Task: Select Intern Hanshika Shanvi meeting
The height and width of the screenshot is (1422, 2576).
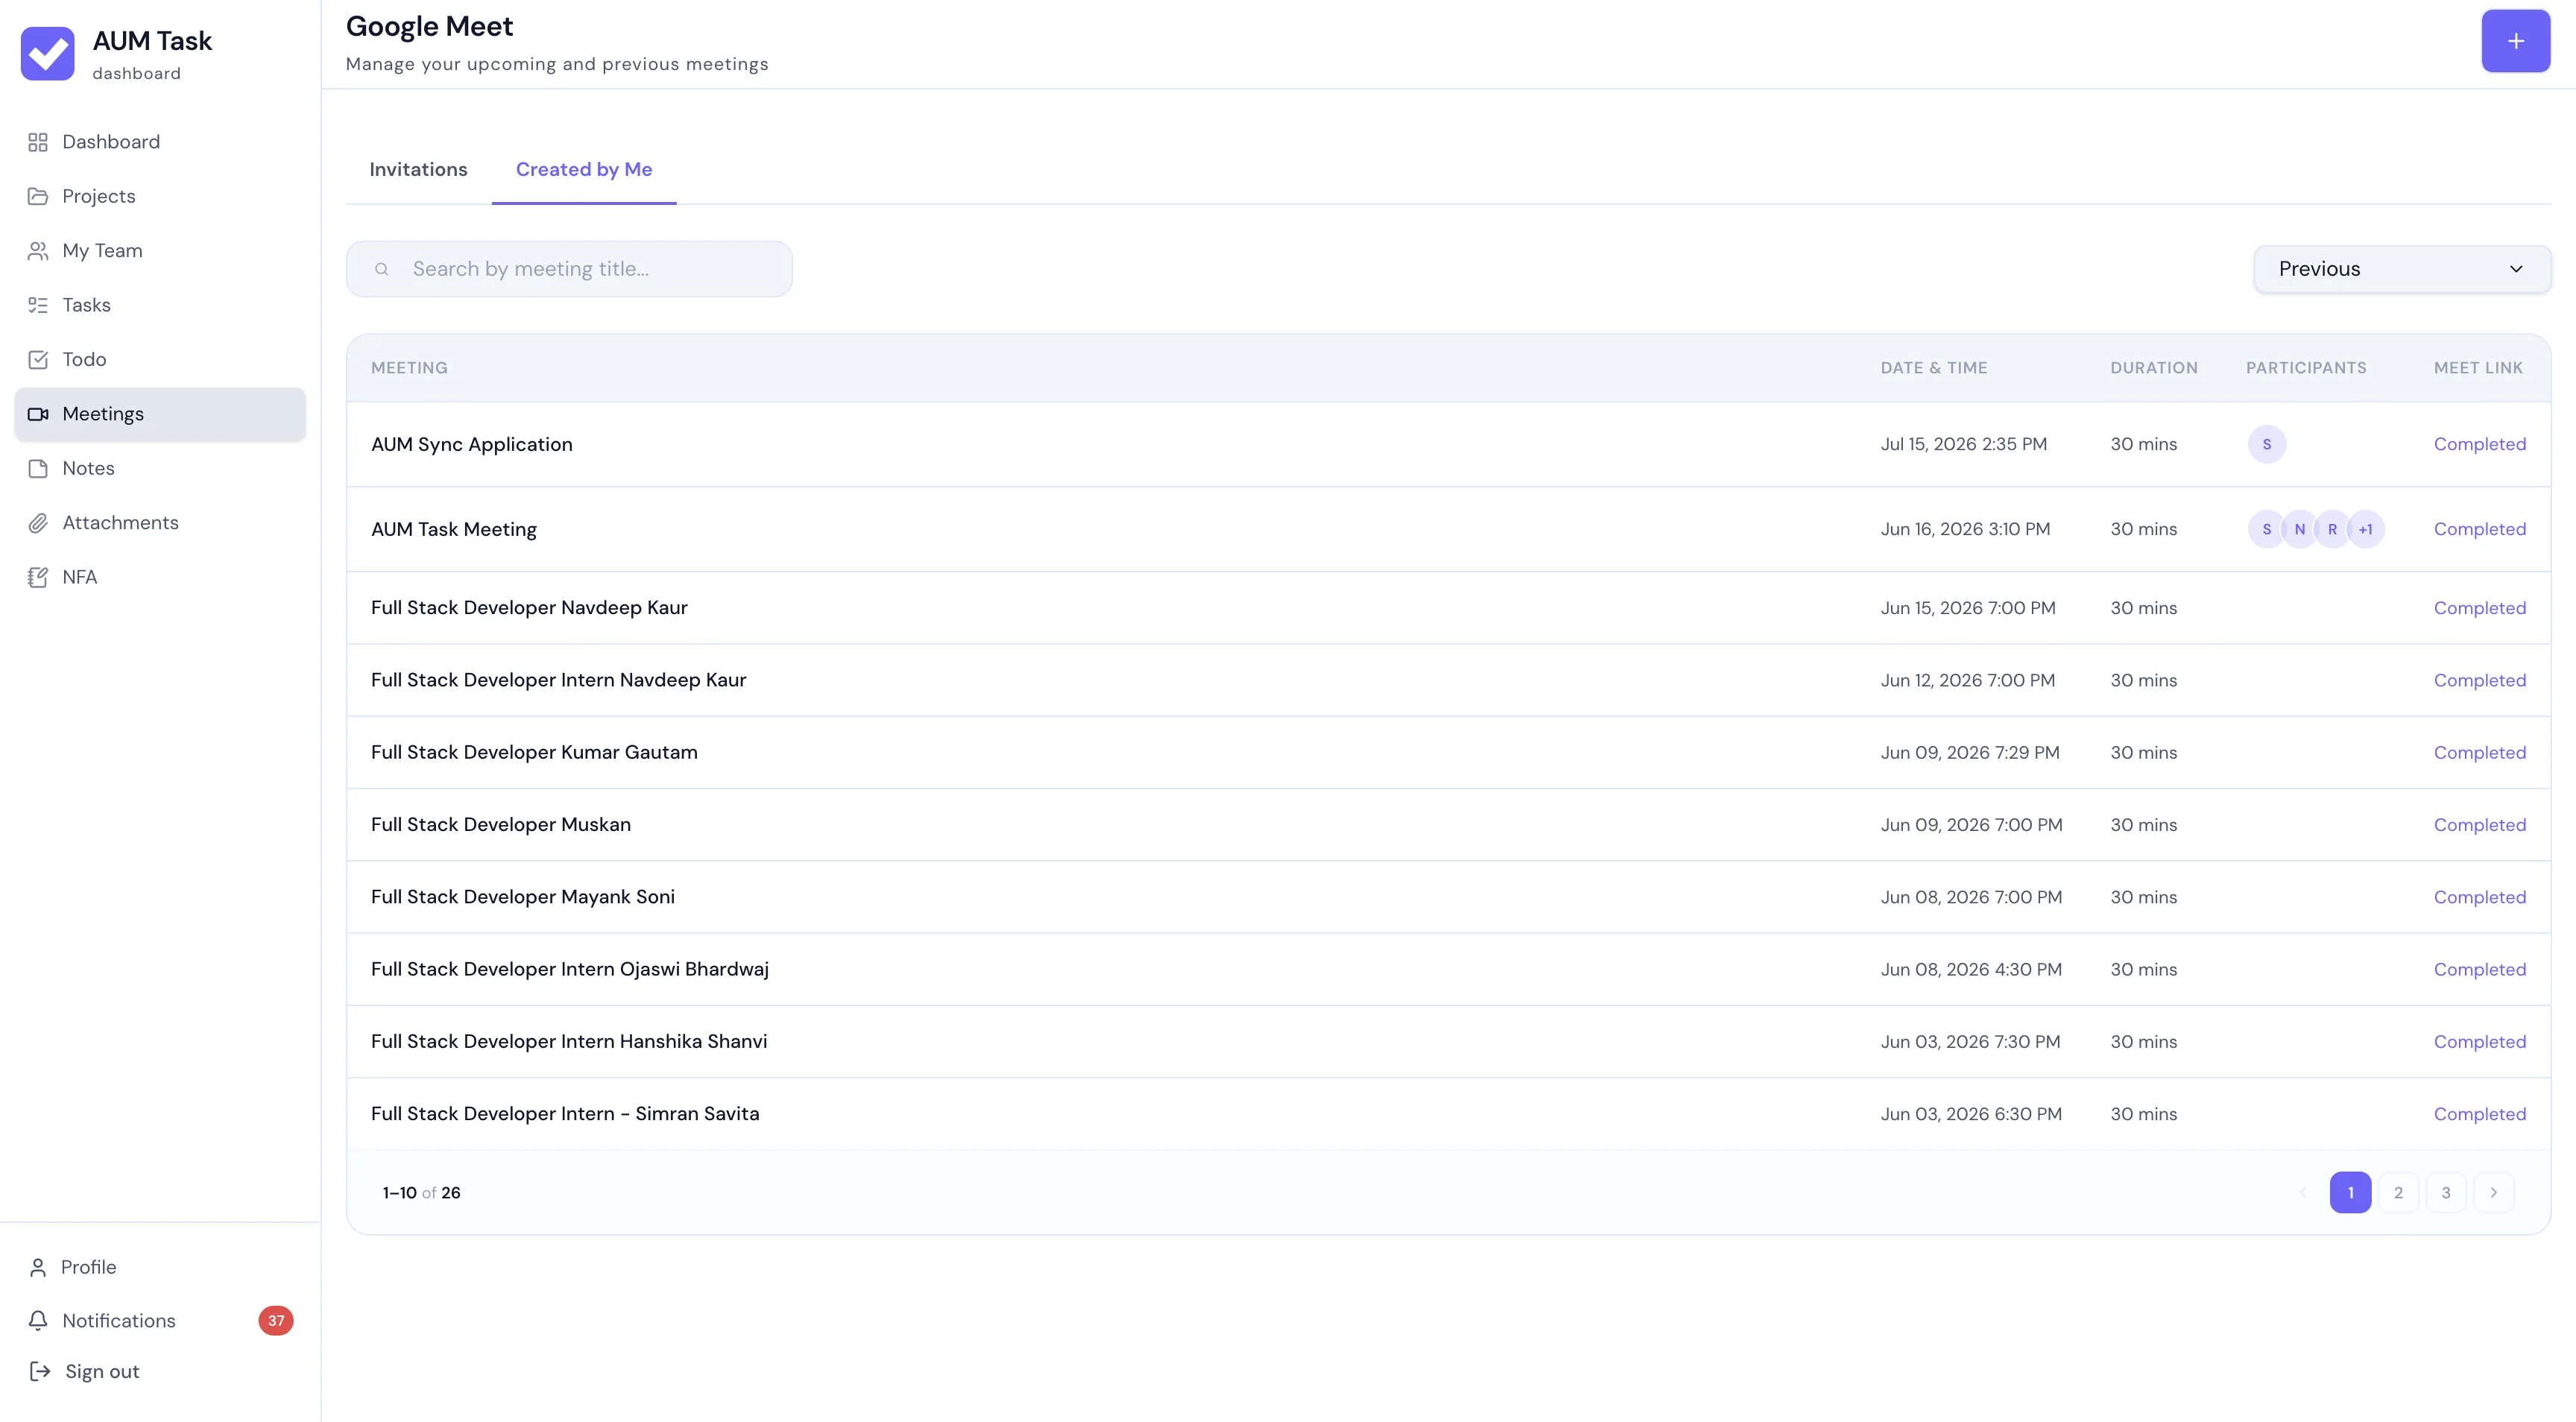Action: (x=1448, y=1042)
